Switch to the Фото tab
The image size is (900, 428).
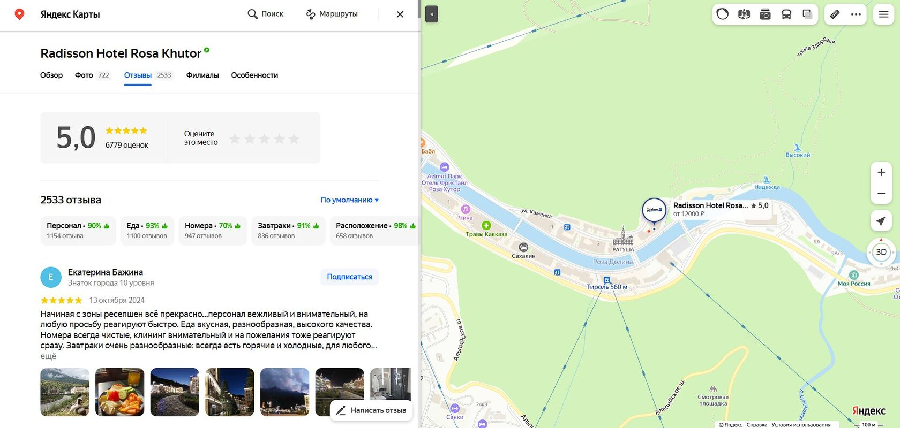pos(92,75)
